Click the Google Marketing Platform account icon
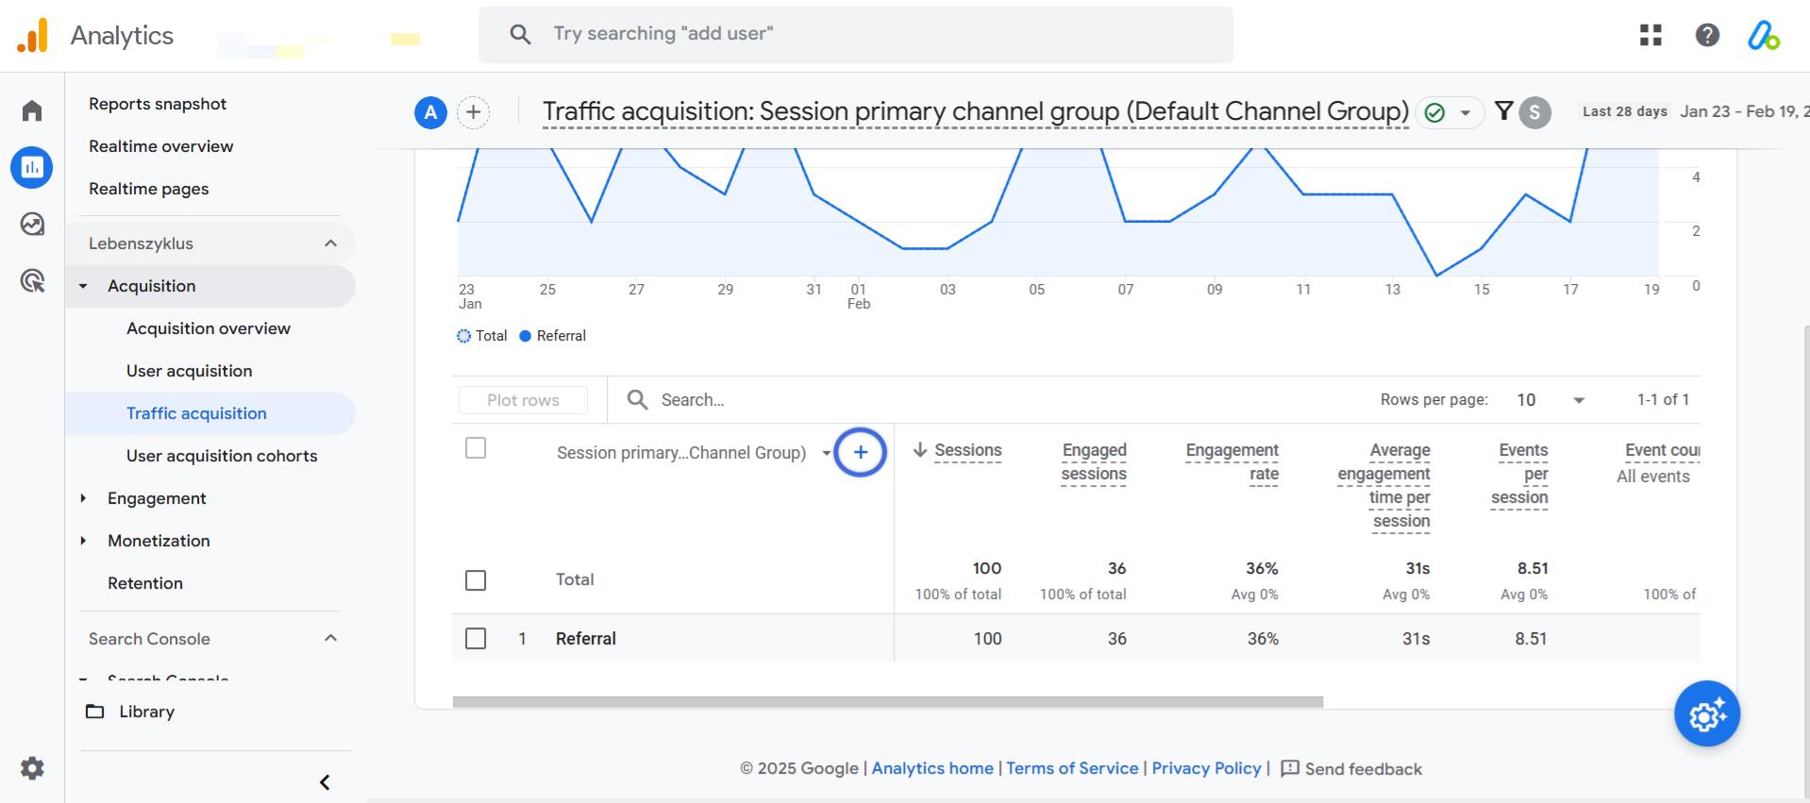 tap(1763, 36)
